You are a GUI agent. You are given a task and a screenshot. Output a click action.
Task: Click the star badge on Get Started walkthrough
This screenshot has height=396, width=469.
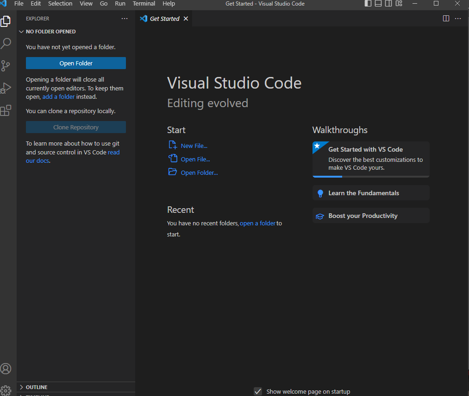tap(317, 146)
